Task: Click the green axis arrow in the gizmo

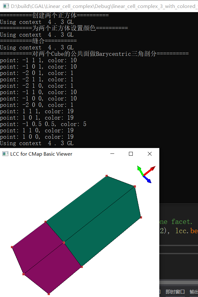Action: point(140,170)
